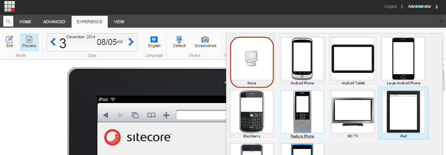This screenshot has width=446, height=155.
Task: Toggle Preview mode
Action: 29,42
